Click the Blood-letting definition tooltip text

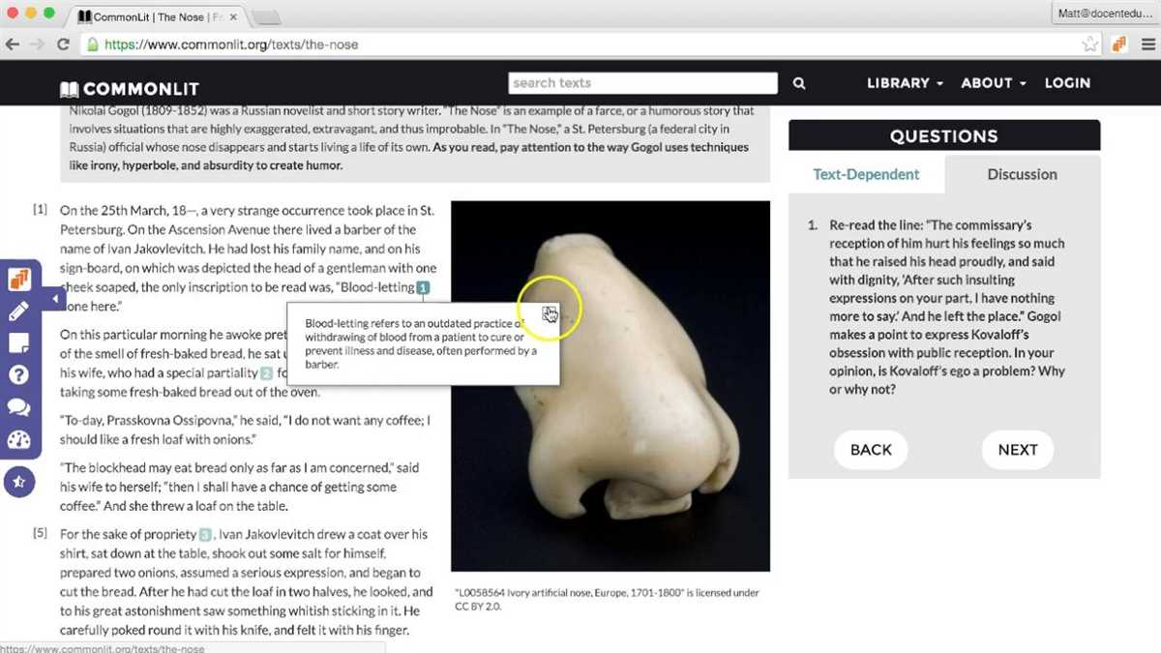(x=421, y=343)
